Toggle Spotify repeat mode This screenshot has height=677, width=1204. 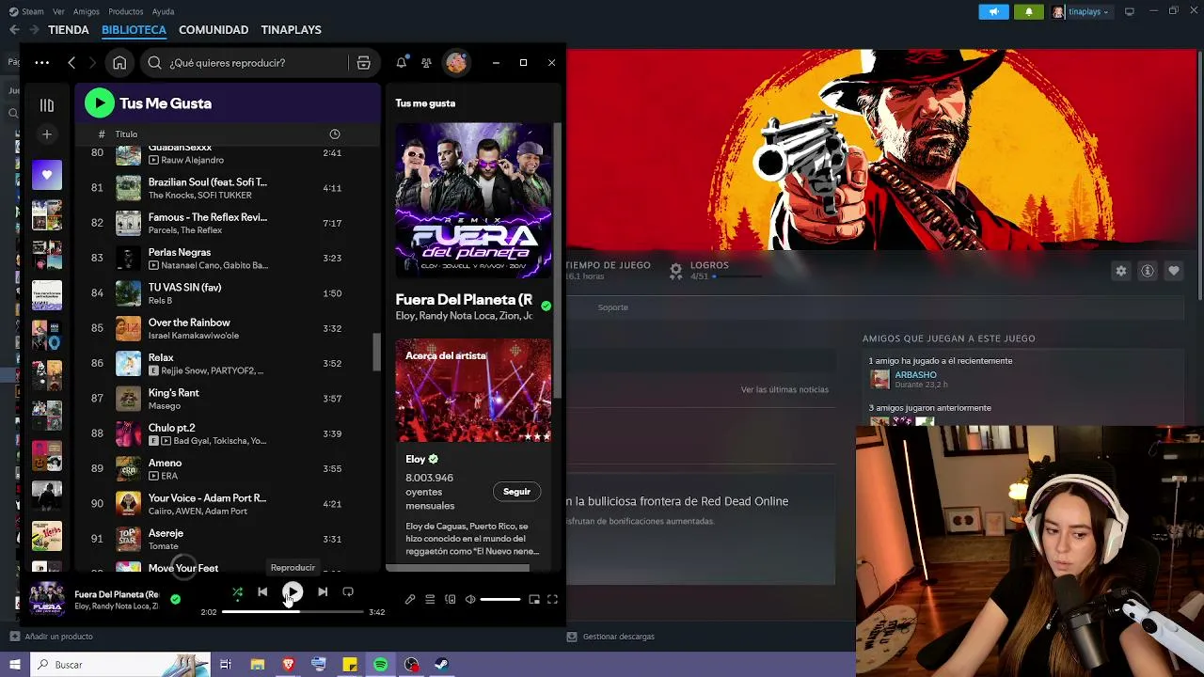pyautogui.click(x=348, y=591)
